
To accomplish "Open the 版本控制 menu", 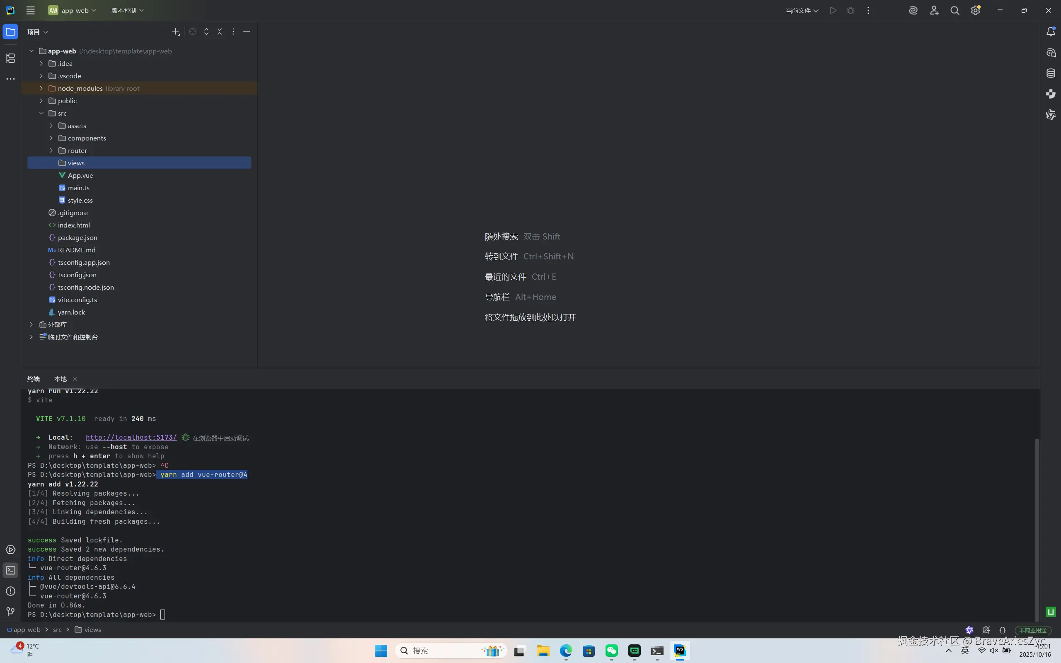I will 127,10.
